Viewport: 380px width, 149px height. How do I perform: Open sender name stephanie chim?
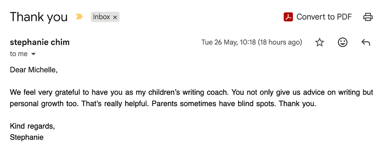pos(40,42)
